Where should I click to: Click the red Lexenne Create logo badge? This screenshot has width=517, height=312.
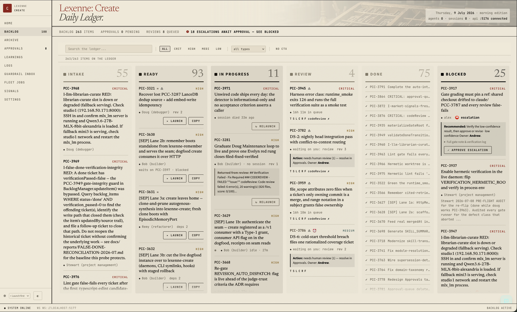[7, 8]
